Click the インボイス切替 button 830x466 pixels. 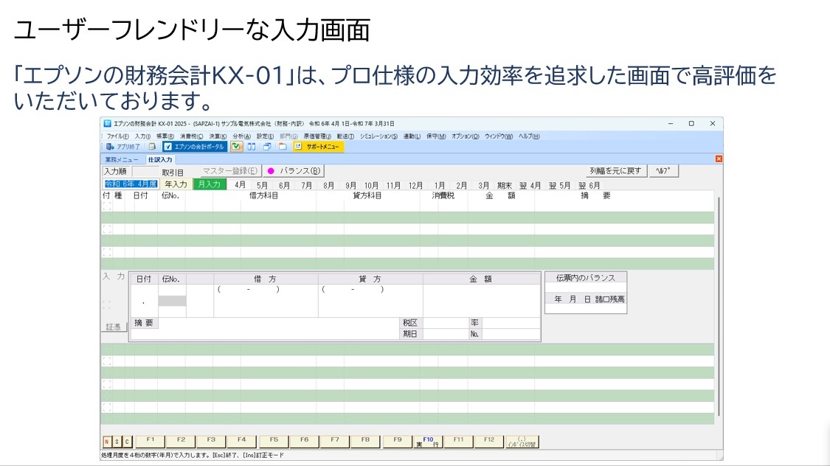[x=522, y=441]
